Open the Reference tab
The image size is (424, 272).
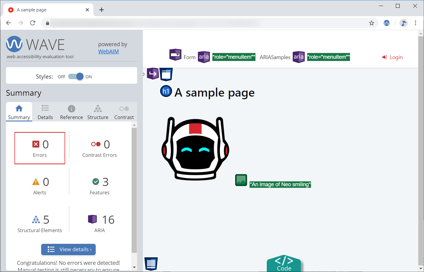(71, 112)
